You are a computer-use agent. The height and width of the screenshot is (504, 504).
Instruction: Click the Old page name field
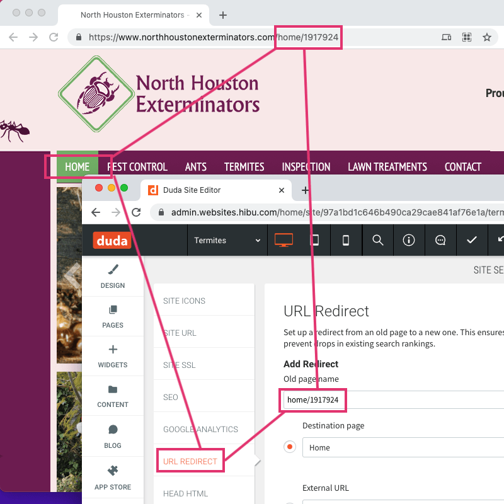pos(394,400)
